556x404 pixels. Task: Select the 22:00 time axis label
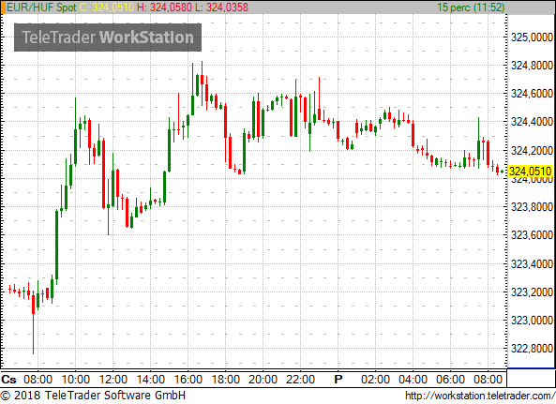click(300, 380)
